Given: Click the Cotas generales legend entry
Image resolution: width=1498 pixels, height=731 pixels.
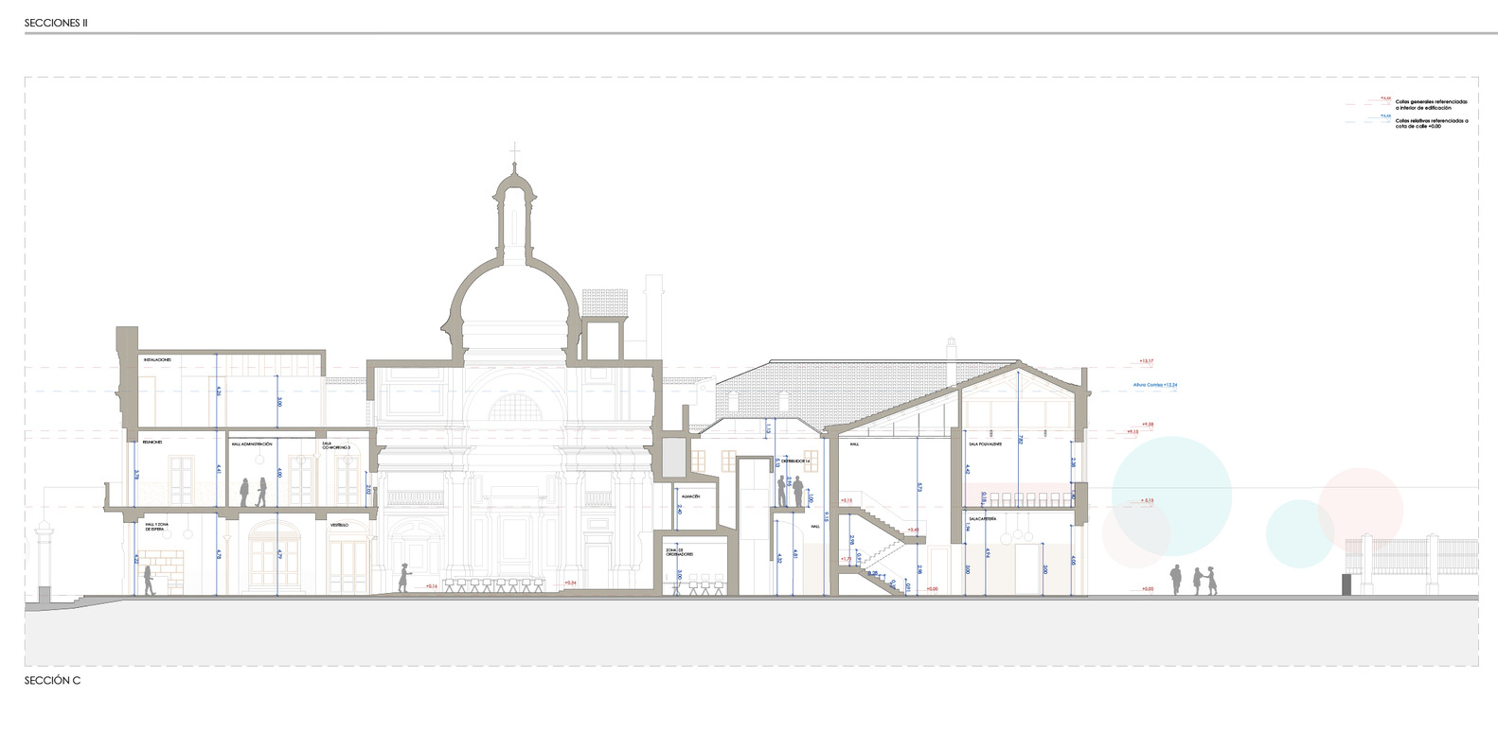Looking at the screenshot, I should [x=1431, y=104].
